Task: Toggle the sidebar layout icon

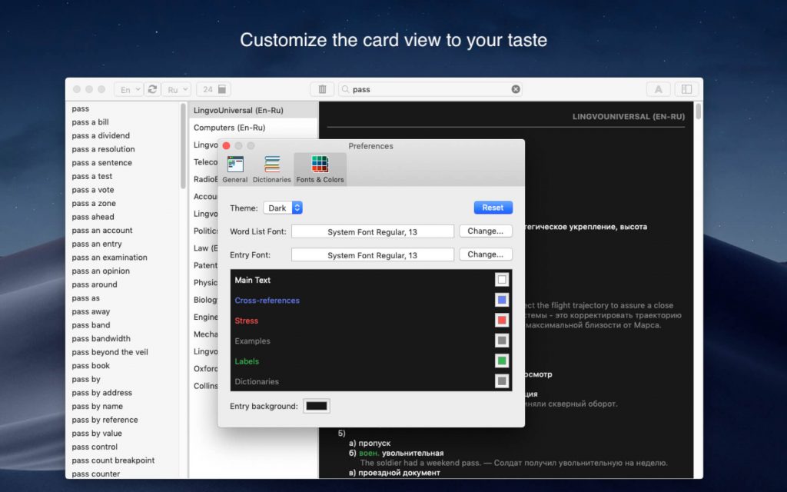Action: click(687, 89)
